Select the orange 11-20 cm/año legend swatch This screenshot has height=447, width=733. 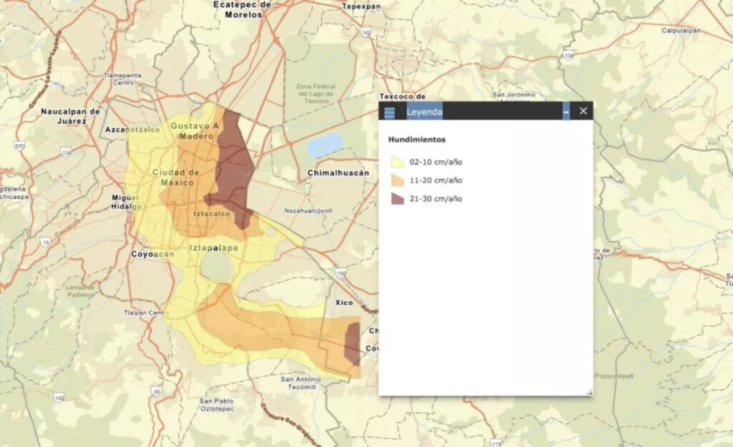[x=397, y=180]
